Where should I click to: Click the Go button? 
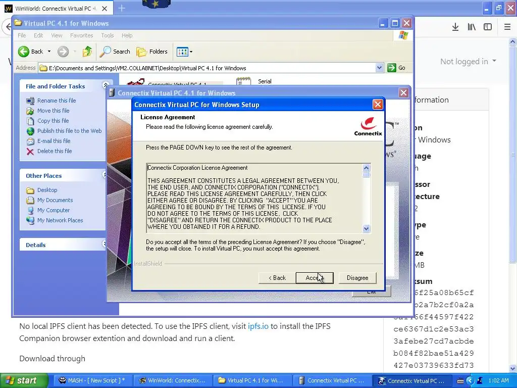pyautogui.click(x=397, y=68)
